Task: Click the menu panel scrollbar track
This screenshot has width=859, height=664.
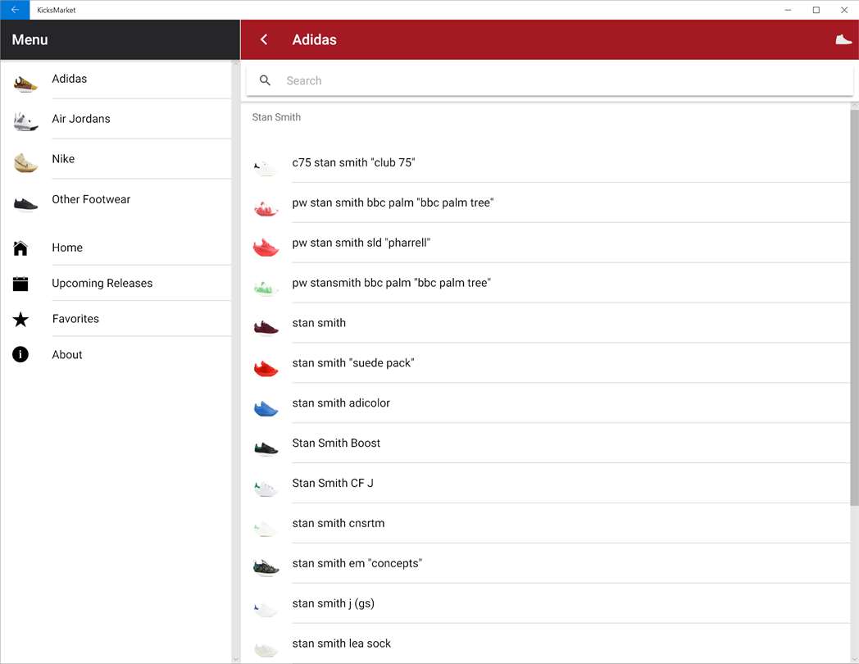Action: tap(235, 362)
